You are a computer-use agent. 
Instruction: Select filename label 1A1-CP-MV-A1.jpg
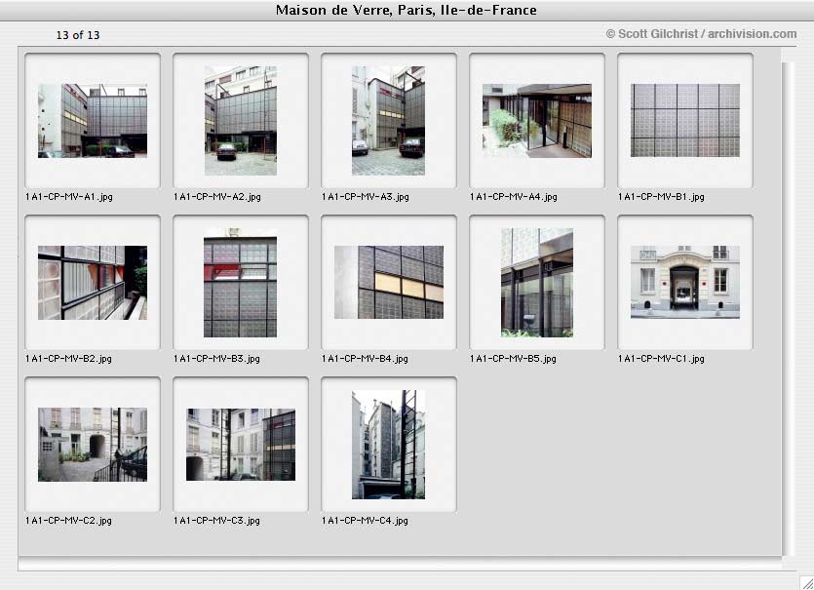click(x=69, y=197)
